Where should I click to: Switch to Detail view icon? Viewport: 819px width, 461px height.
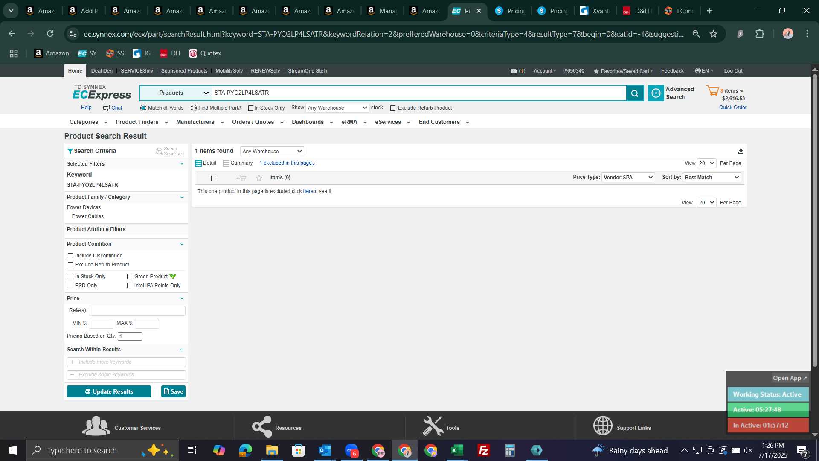[x=198, y=163]
